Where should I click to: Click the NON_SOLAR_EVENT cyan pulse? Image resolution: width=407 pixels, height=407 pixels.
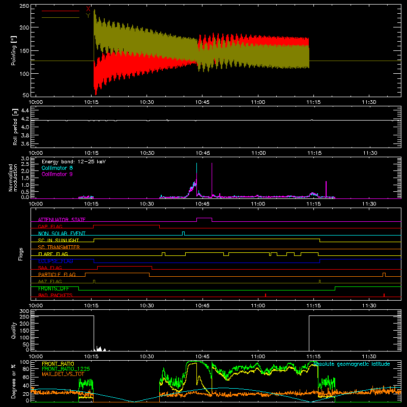pyautogui.click(x=184, y=234)
